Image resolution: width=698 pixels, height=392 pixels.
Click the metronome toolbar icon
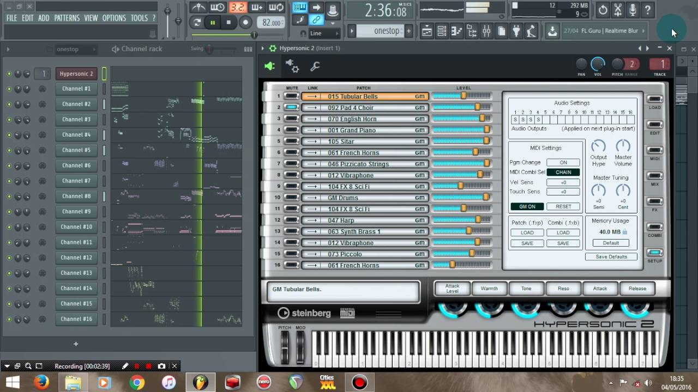197,7
